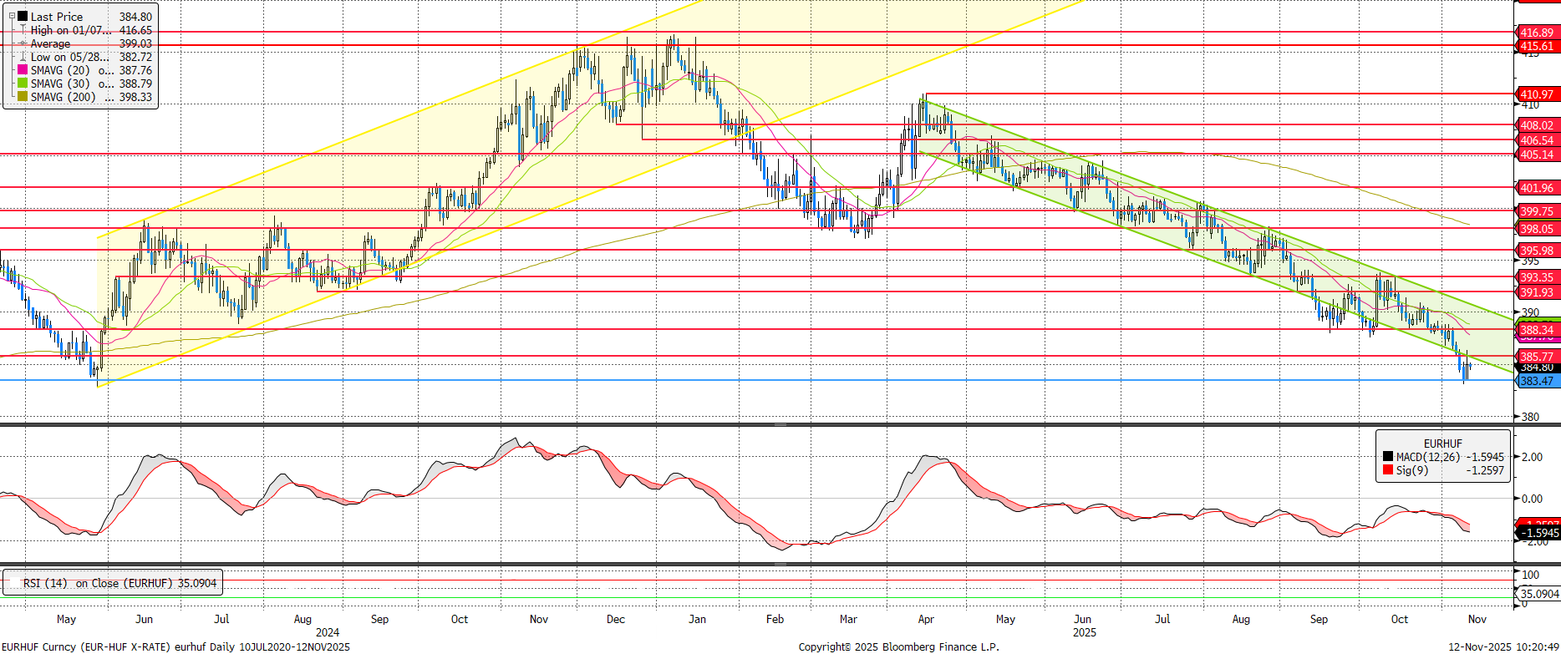Screen dimensions: 1561x654
Task: Click the olive SMAVG (200) swatch
Action: pos(23,97)
